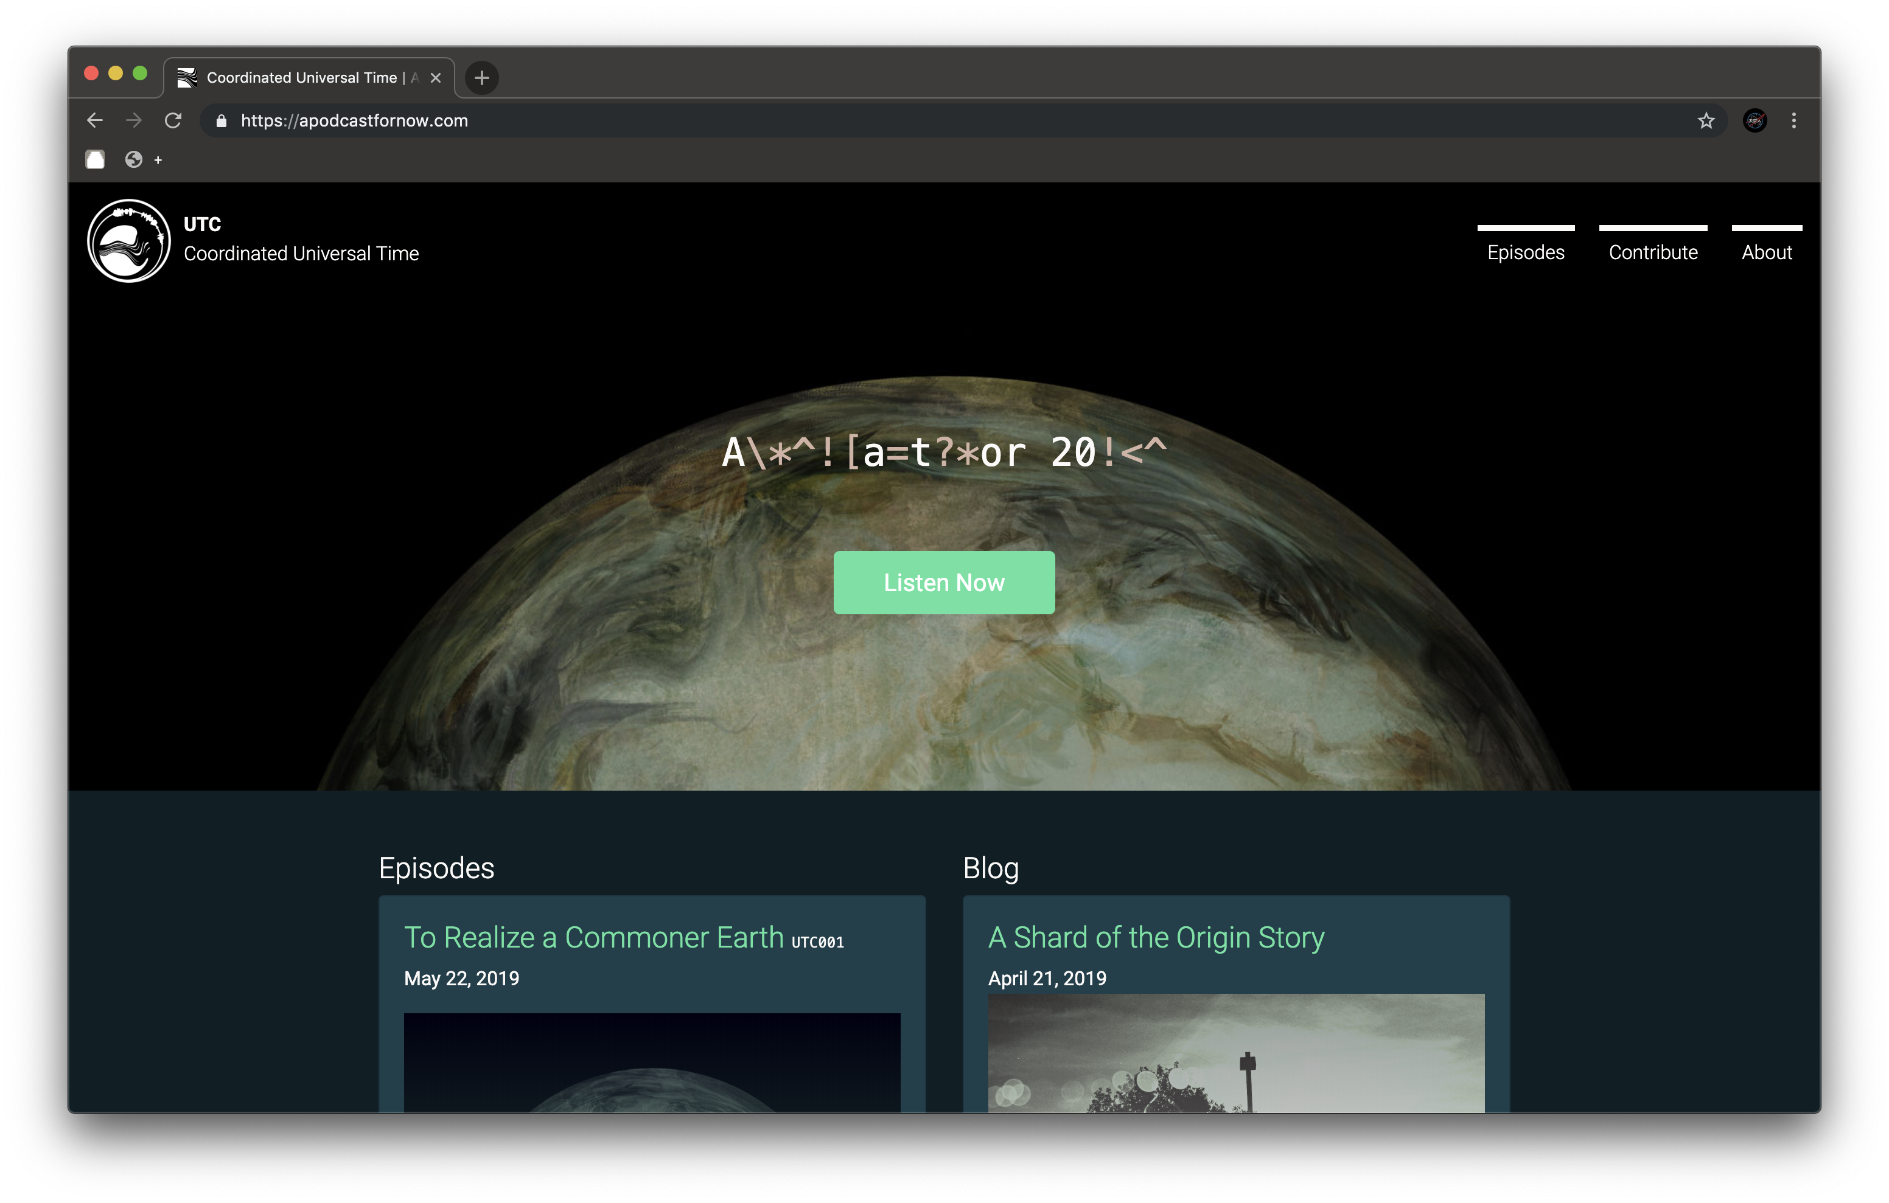Reload the page with the refresh icon
1889x1203 pixels.
pos(173,121)
